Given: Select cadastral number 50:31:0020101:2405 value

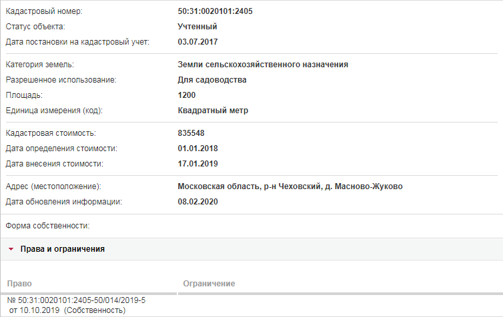Looking at the screenshot, I should click(x=215, y=11).
